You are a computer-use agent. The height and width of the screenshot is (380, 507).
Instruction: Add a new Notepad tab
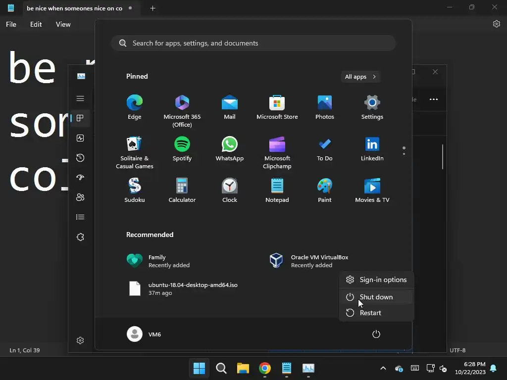coord(152,8)
